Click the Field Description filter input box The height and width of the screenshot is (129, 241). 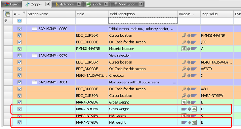click(x=143, y=21)
